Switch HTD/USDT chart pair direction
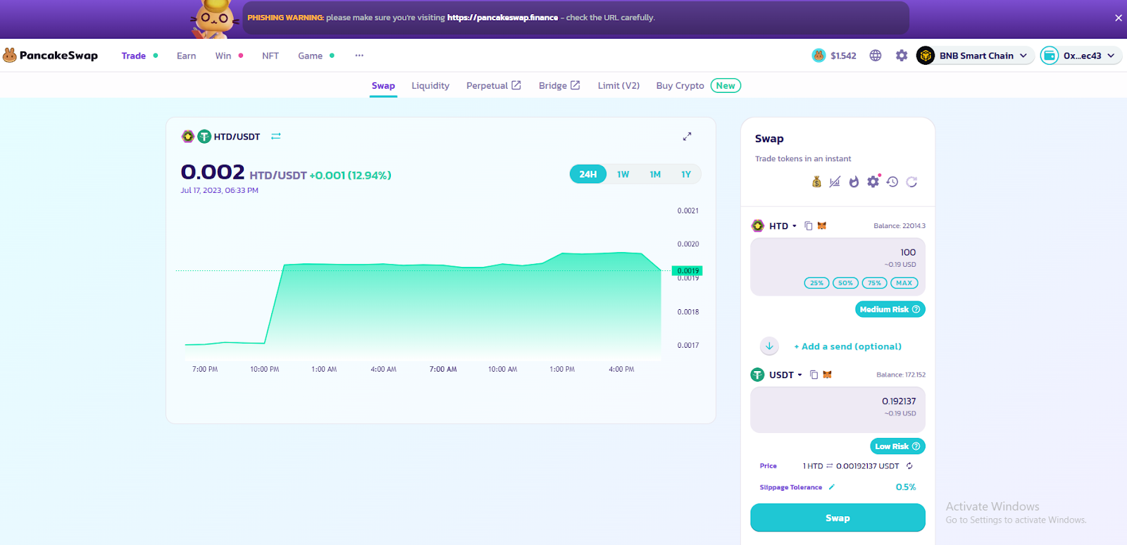 coord(276,137)
